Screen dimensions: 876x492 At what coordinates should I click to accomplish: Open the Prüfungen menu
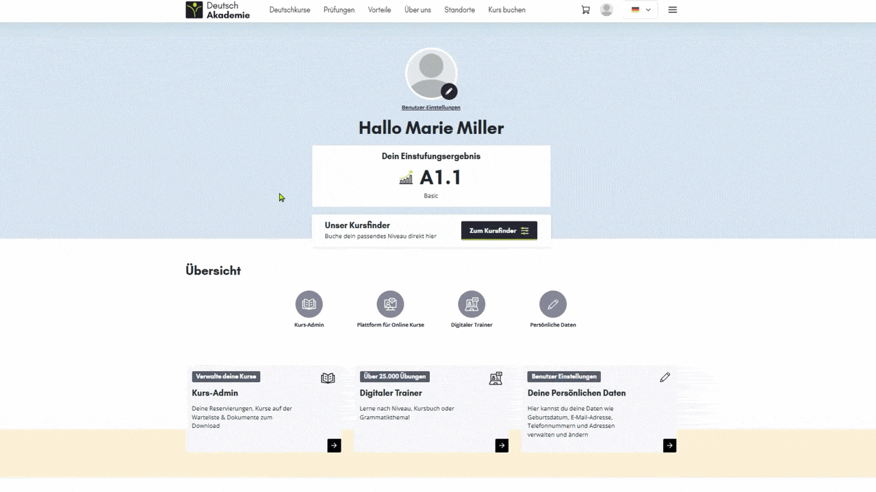click(339, 10)
